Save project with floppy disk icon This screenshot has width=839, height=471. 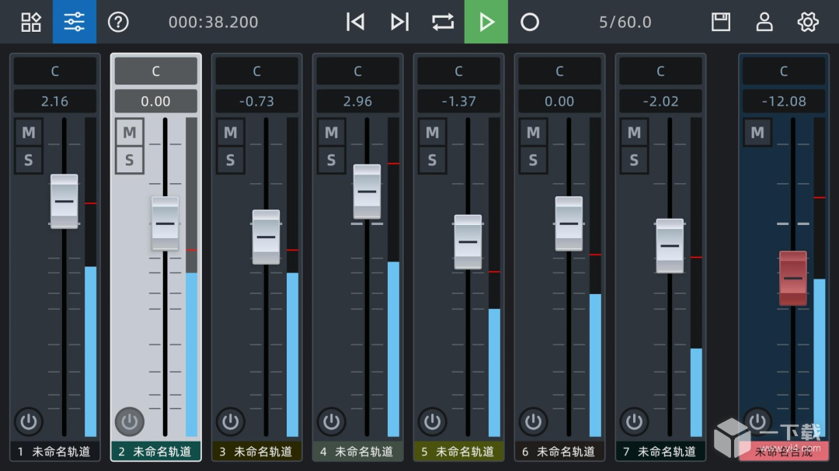point(721,22)
